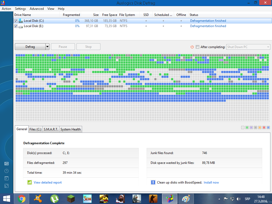The image size is (272, 204).
Task: Click the purple legend color swatch
Action: (251, 127)
